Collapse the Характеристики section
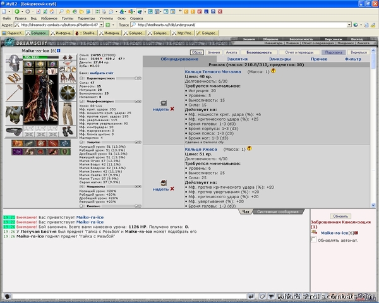 click(x=81, y=78)
